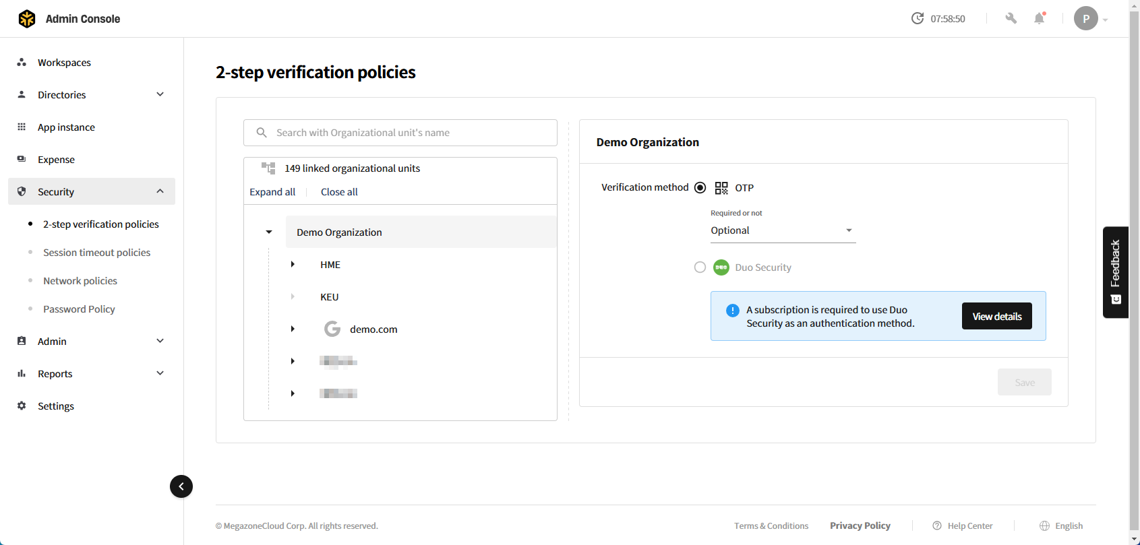Click the Settings gear icon

pos(22,406)
